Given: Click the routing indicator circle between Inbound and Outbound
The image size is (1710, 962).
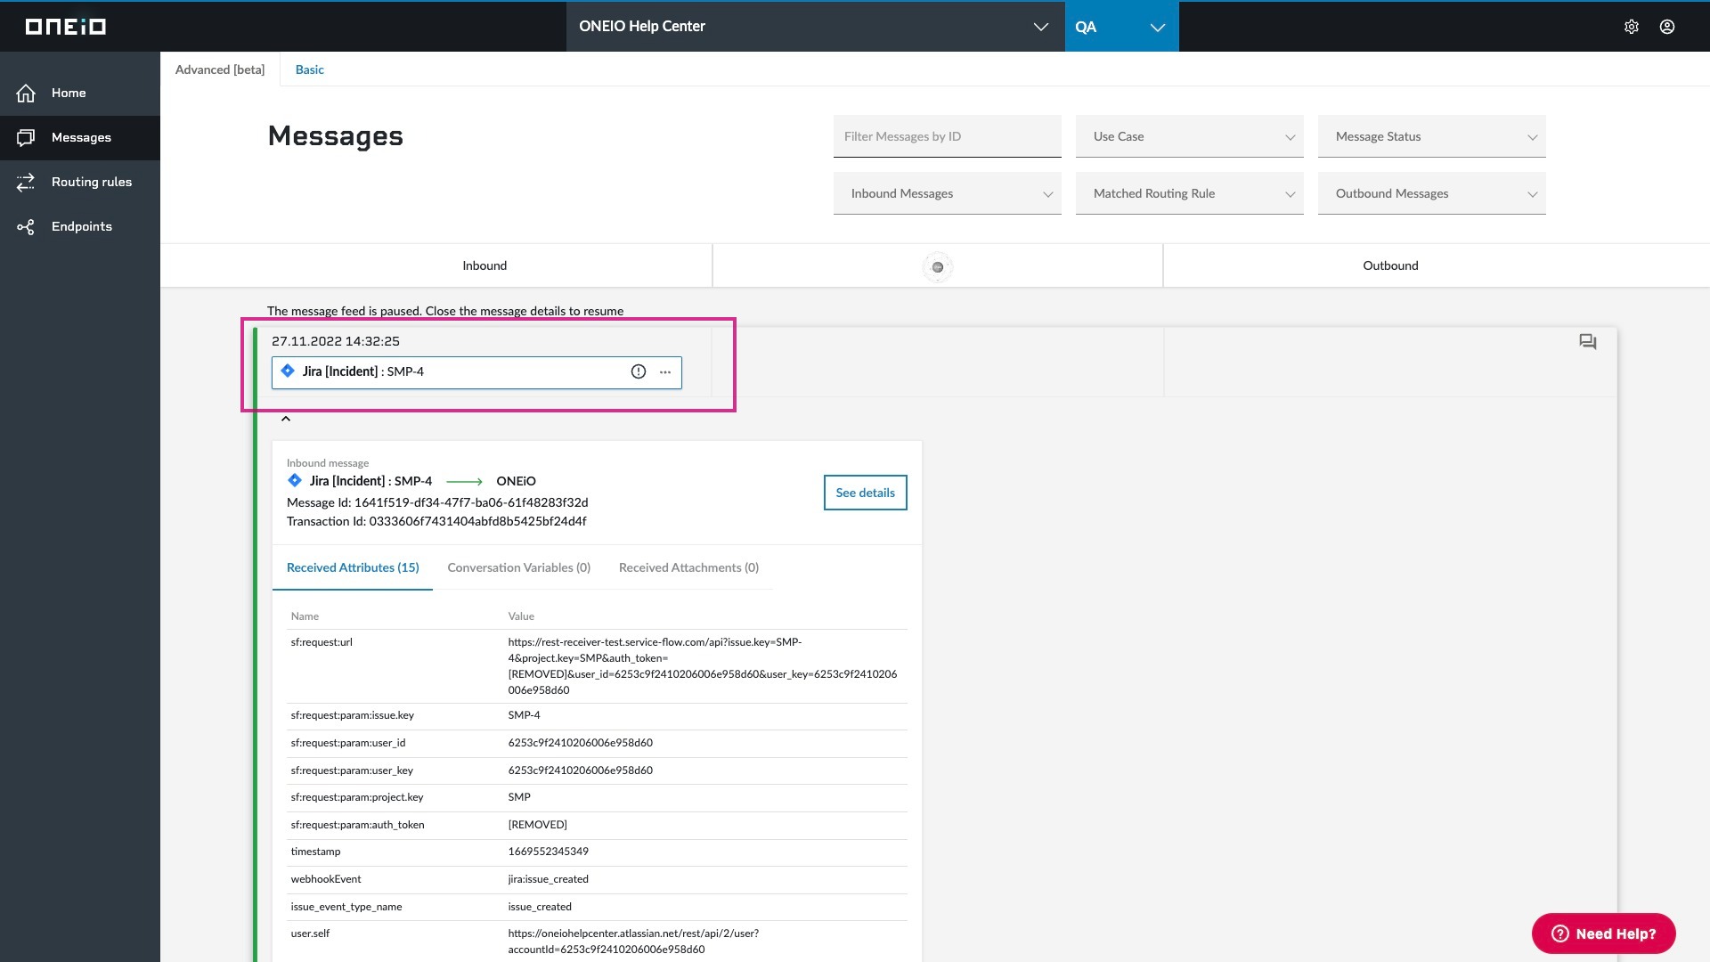Looking at the screenshot, I should point(938,266).
